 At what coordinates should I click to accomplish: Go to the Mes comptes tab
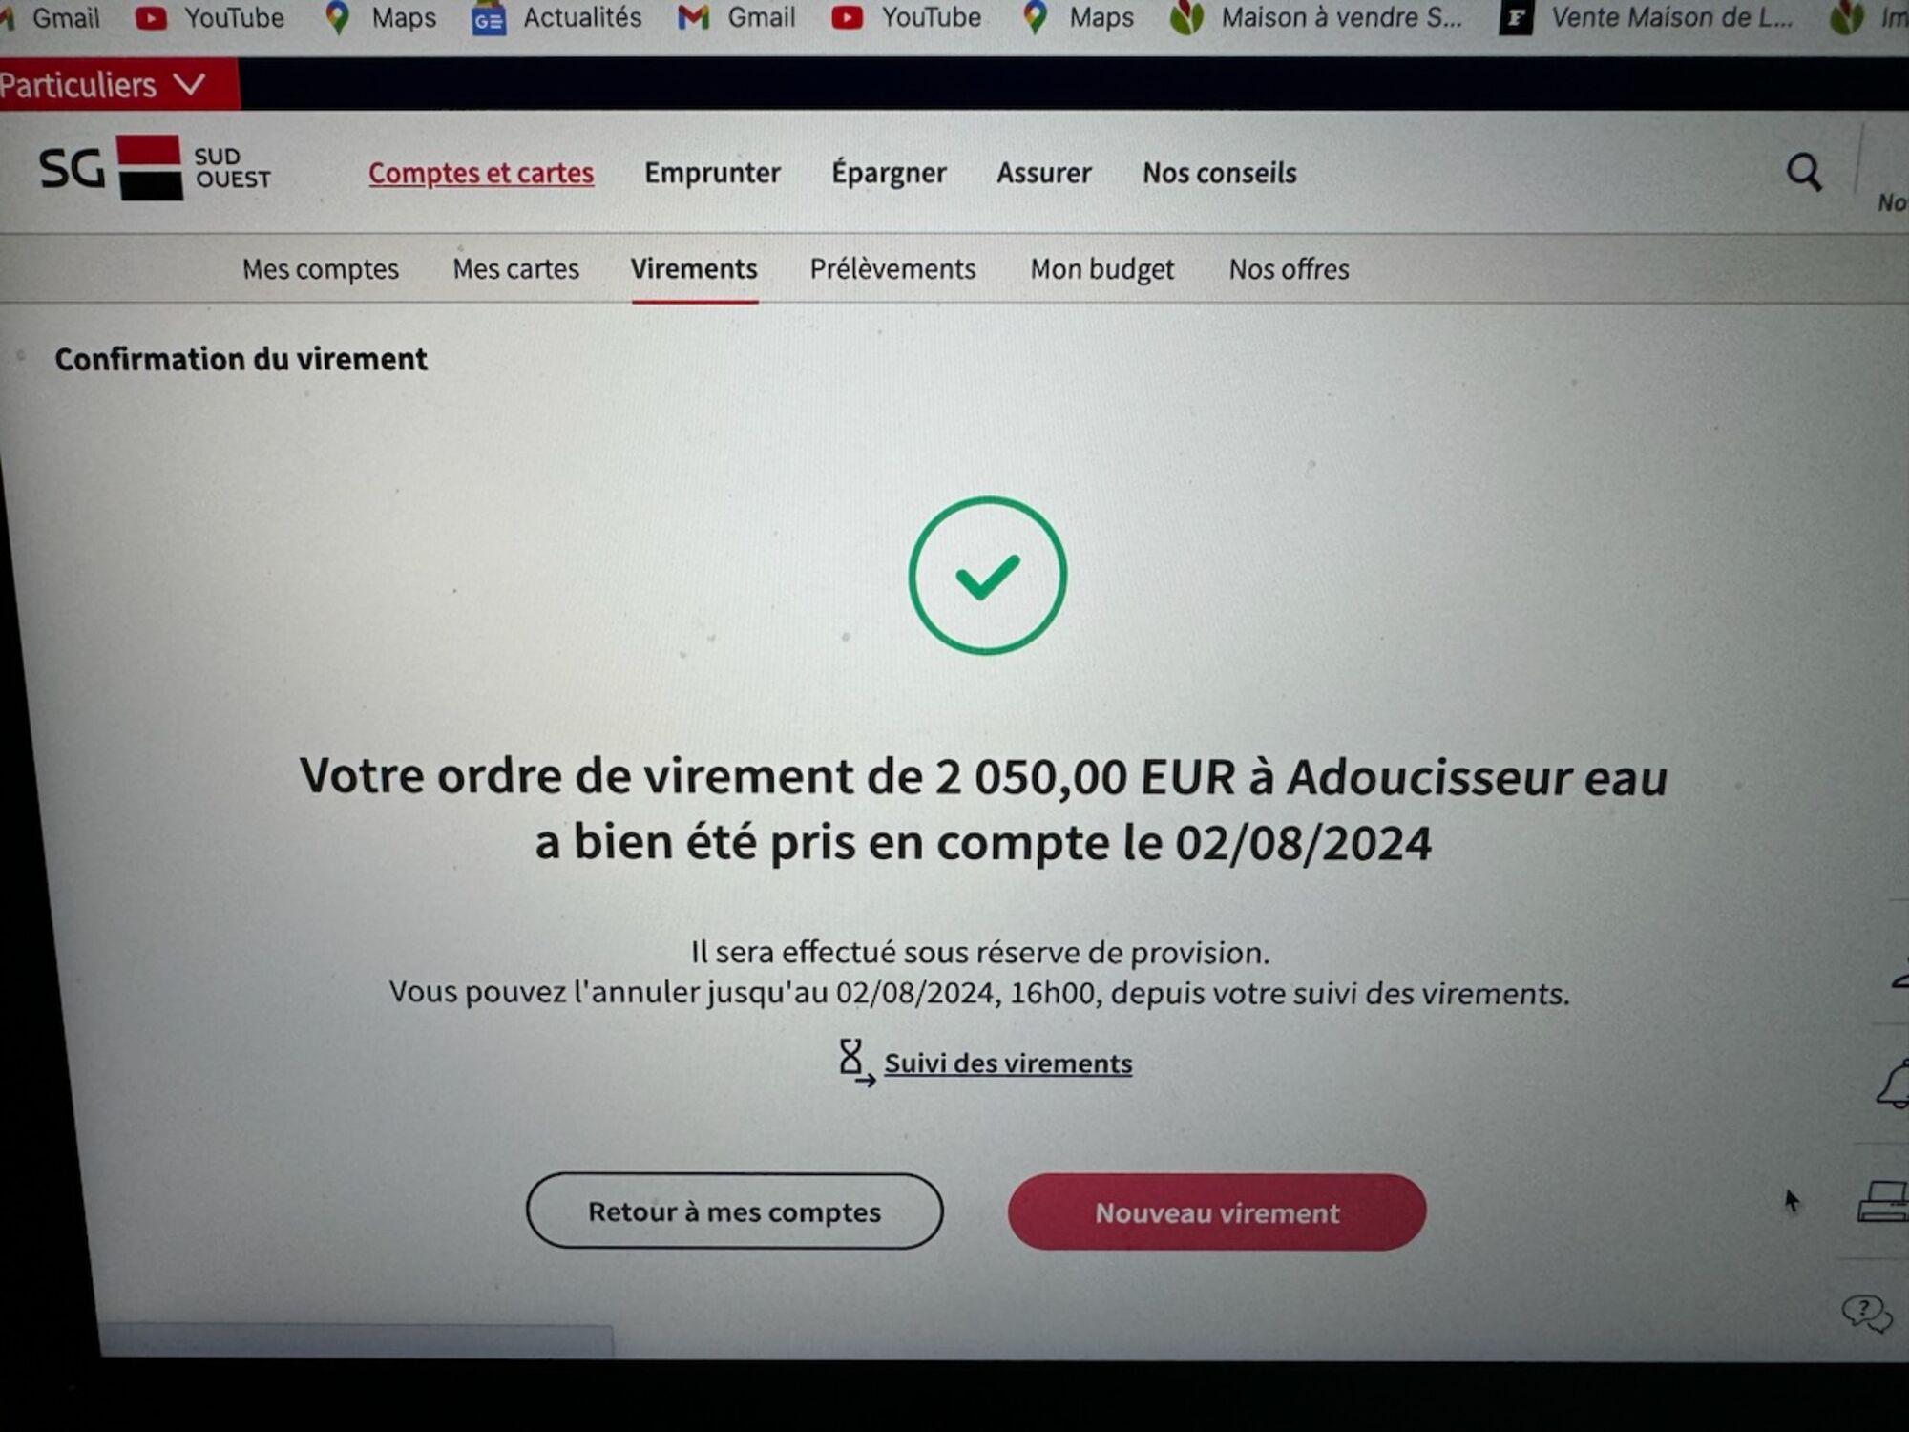click(320, 269)
